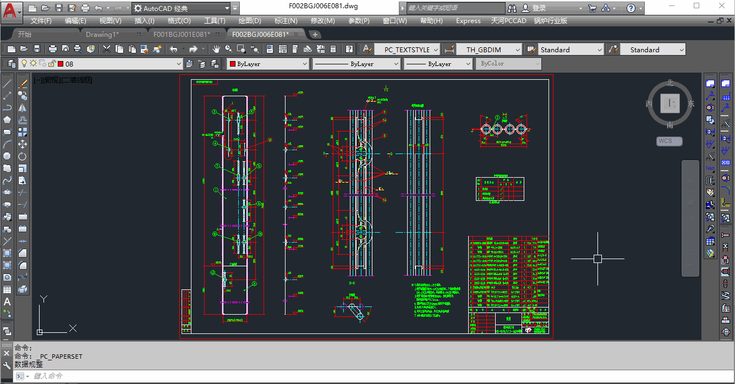This screenshot has width=735, height=384.
Task: Open the 锅炉行业版 menu
Action: [550, 21]
